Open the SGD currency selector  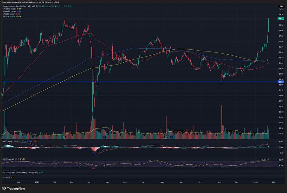[x=281, y=6]
